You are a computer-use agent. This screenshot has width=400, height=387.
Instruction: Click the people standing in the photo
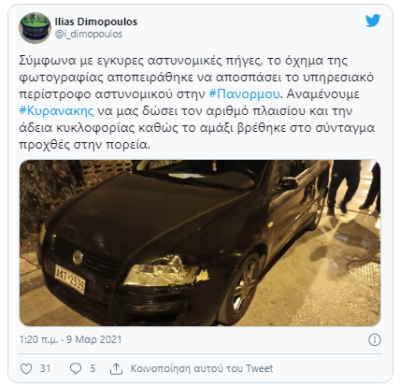click(353, 187)
